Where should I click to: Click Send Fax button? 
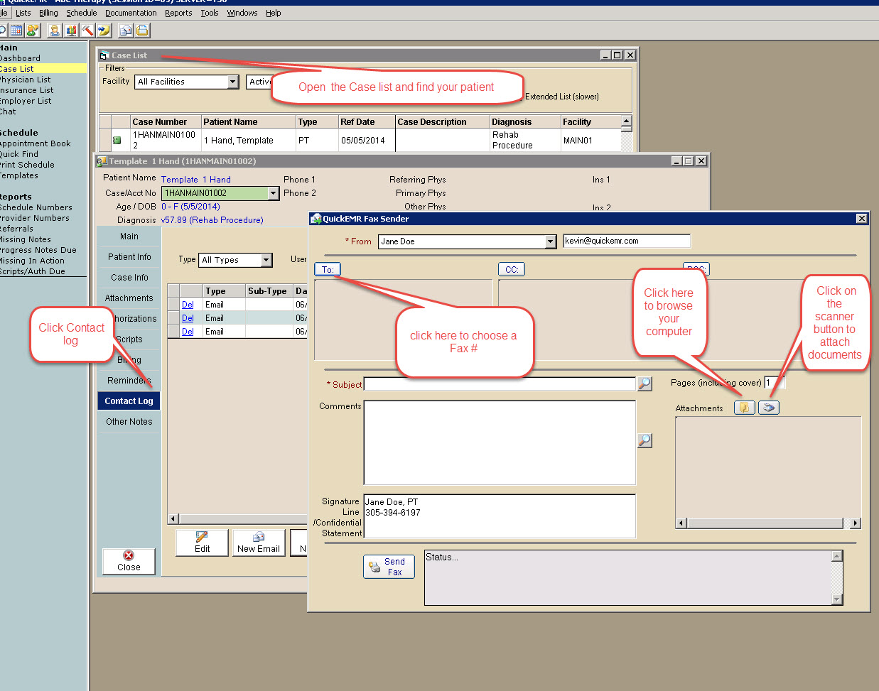tap(389, 567)
